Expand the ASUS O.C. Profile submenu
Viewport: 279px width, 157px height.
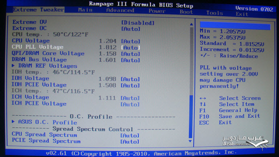pos(44,122)
